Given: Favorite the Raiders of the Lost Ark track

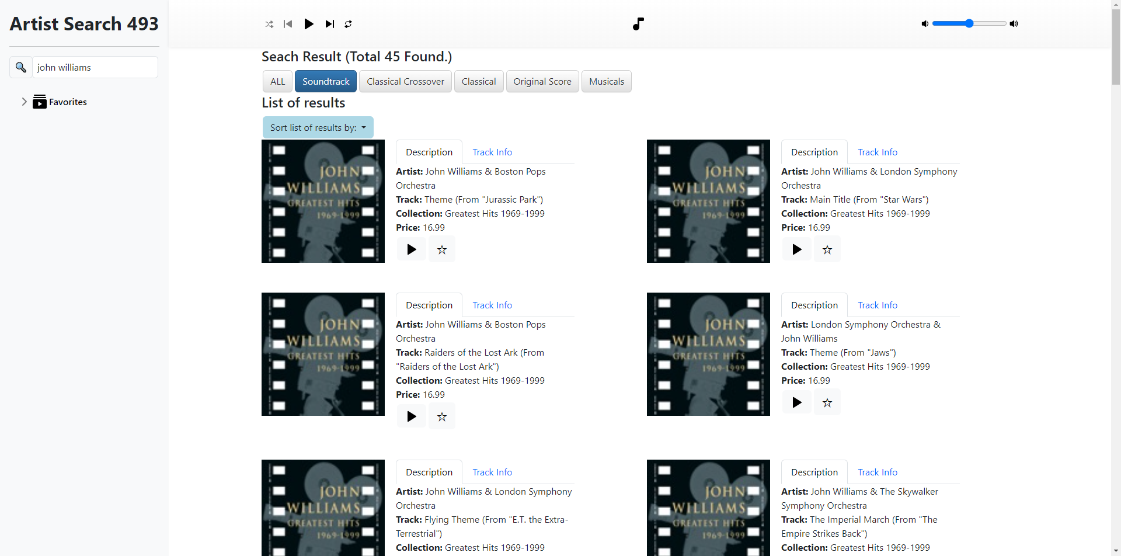Looking at the screenshot, I should coord(442,416).
